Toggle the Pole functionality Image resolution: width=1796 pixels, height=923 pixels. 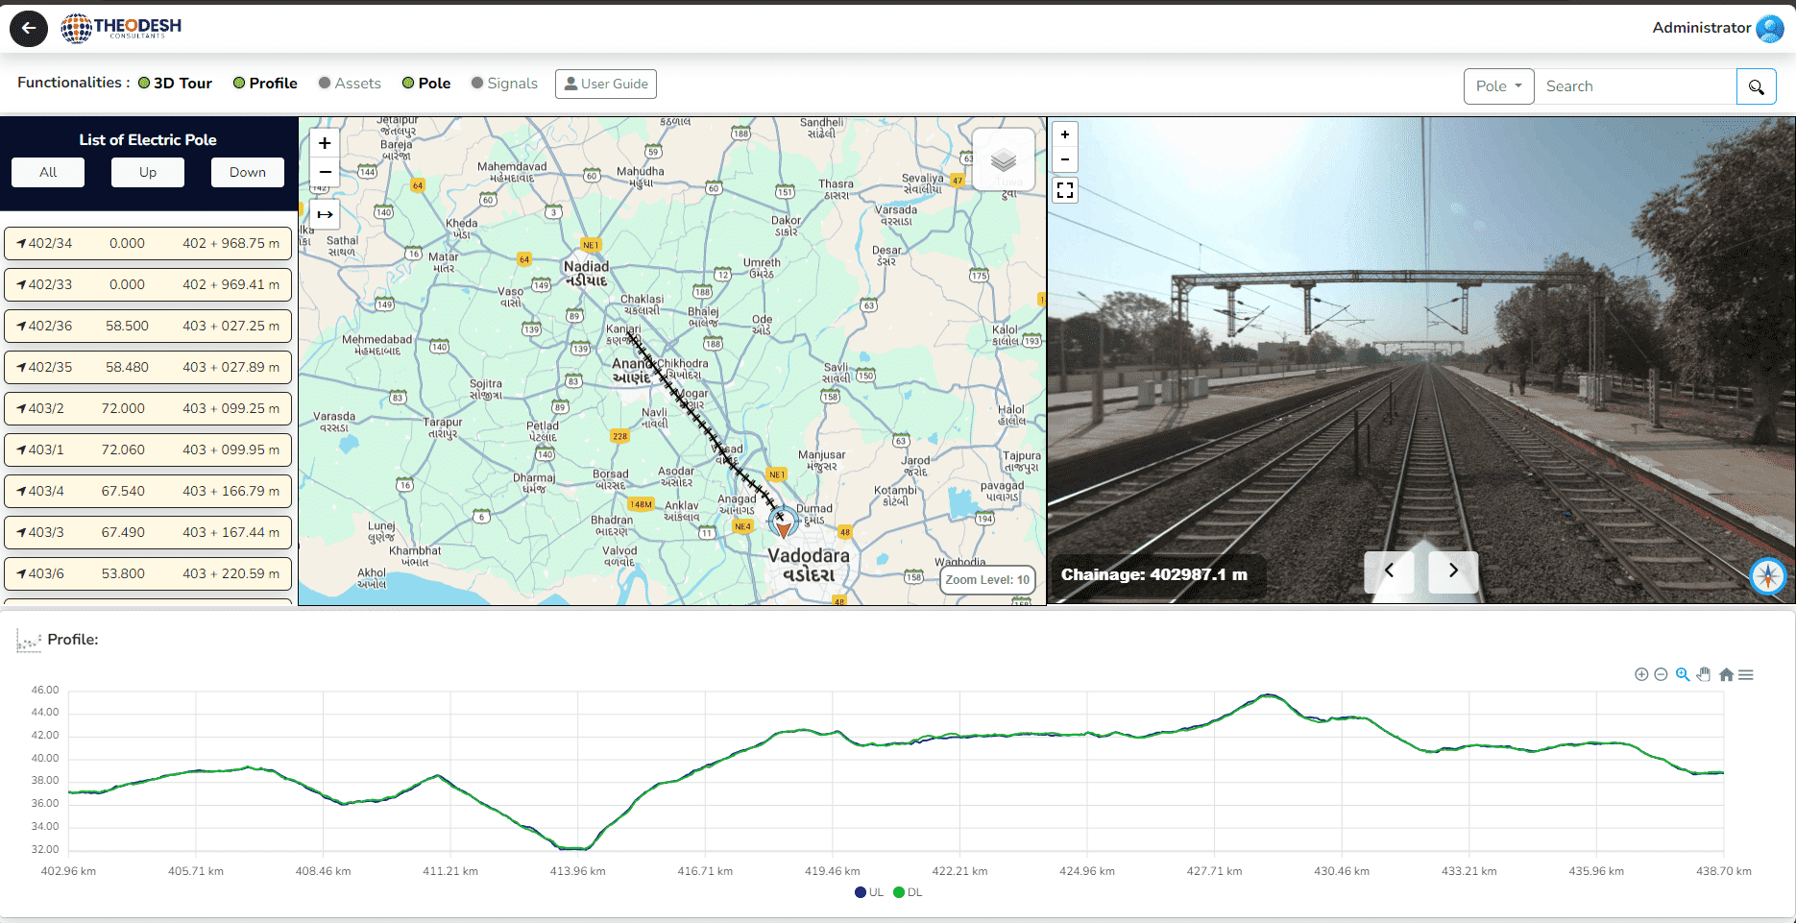(x=426, y=84)
